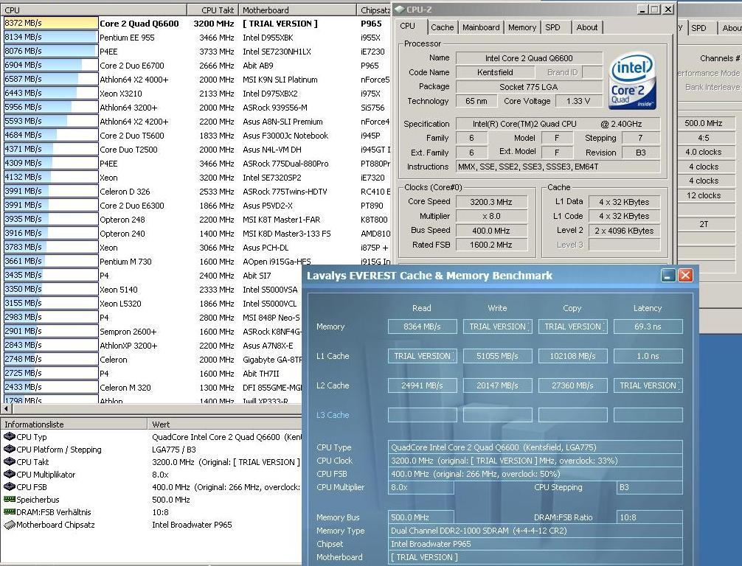Minimize the EVEREST benchmark window

(x=668, y=276)
